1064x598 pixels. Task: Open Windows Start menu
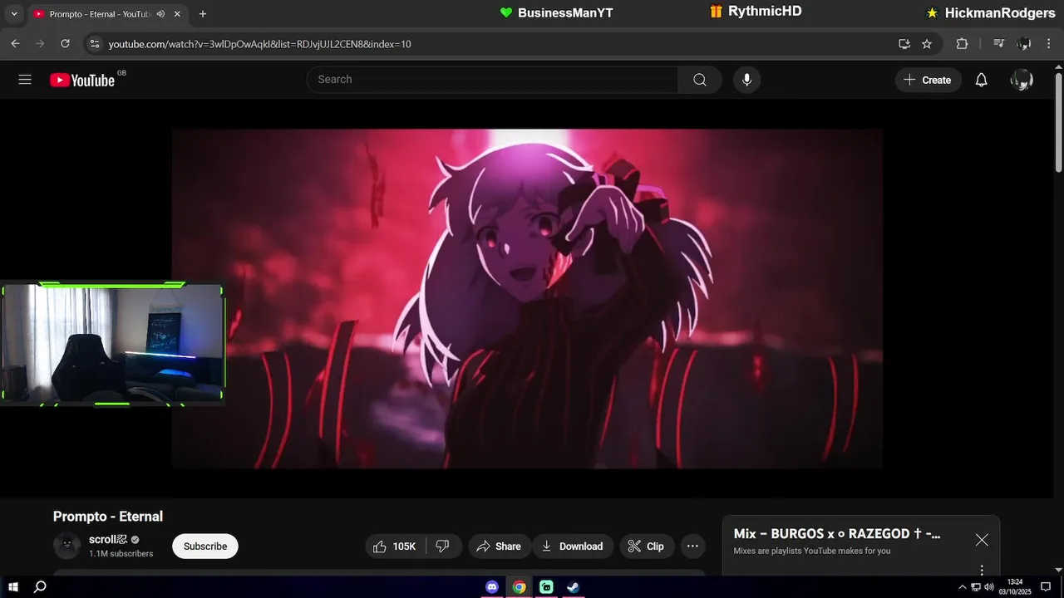pos(13,587)
